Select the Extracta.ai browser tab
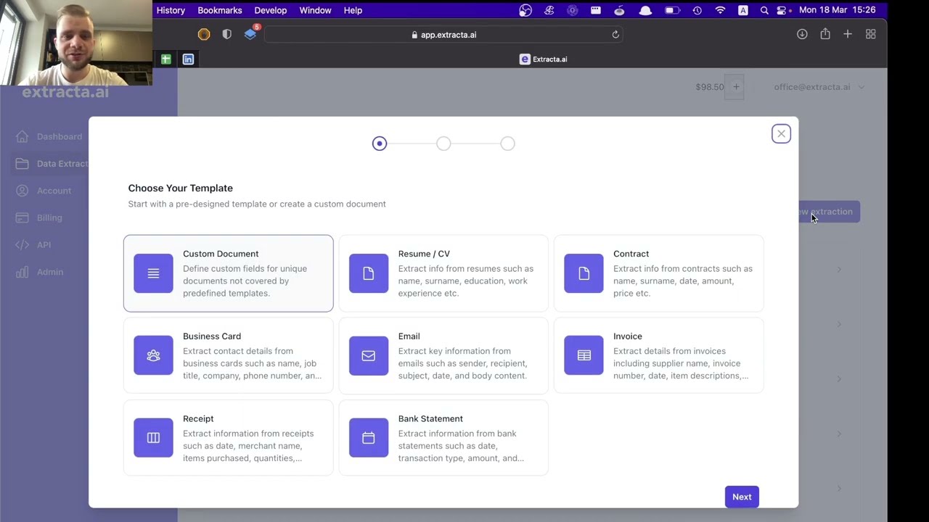The height and width of the screenshot is (522, 929). point(544,59)
